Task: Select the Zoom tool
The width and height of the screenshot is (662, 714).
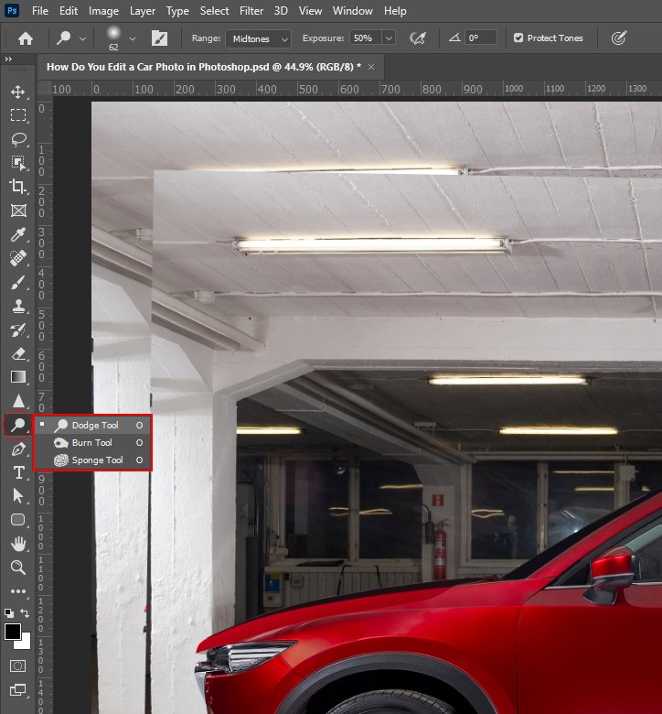Action: [x=18, y=568]
